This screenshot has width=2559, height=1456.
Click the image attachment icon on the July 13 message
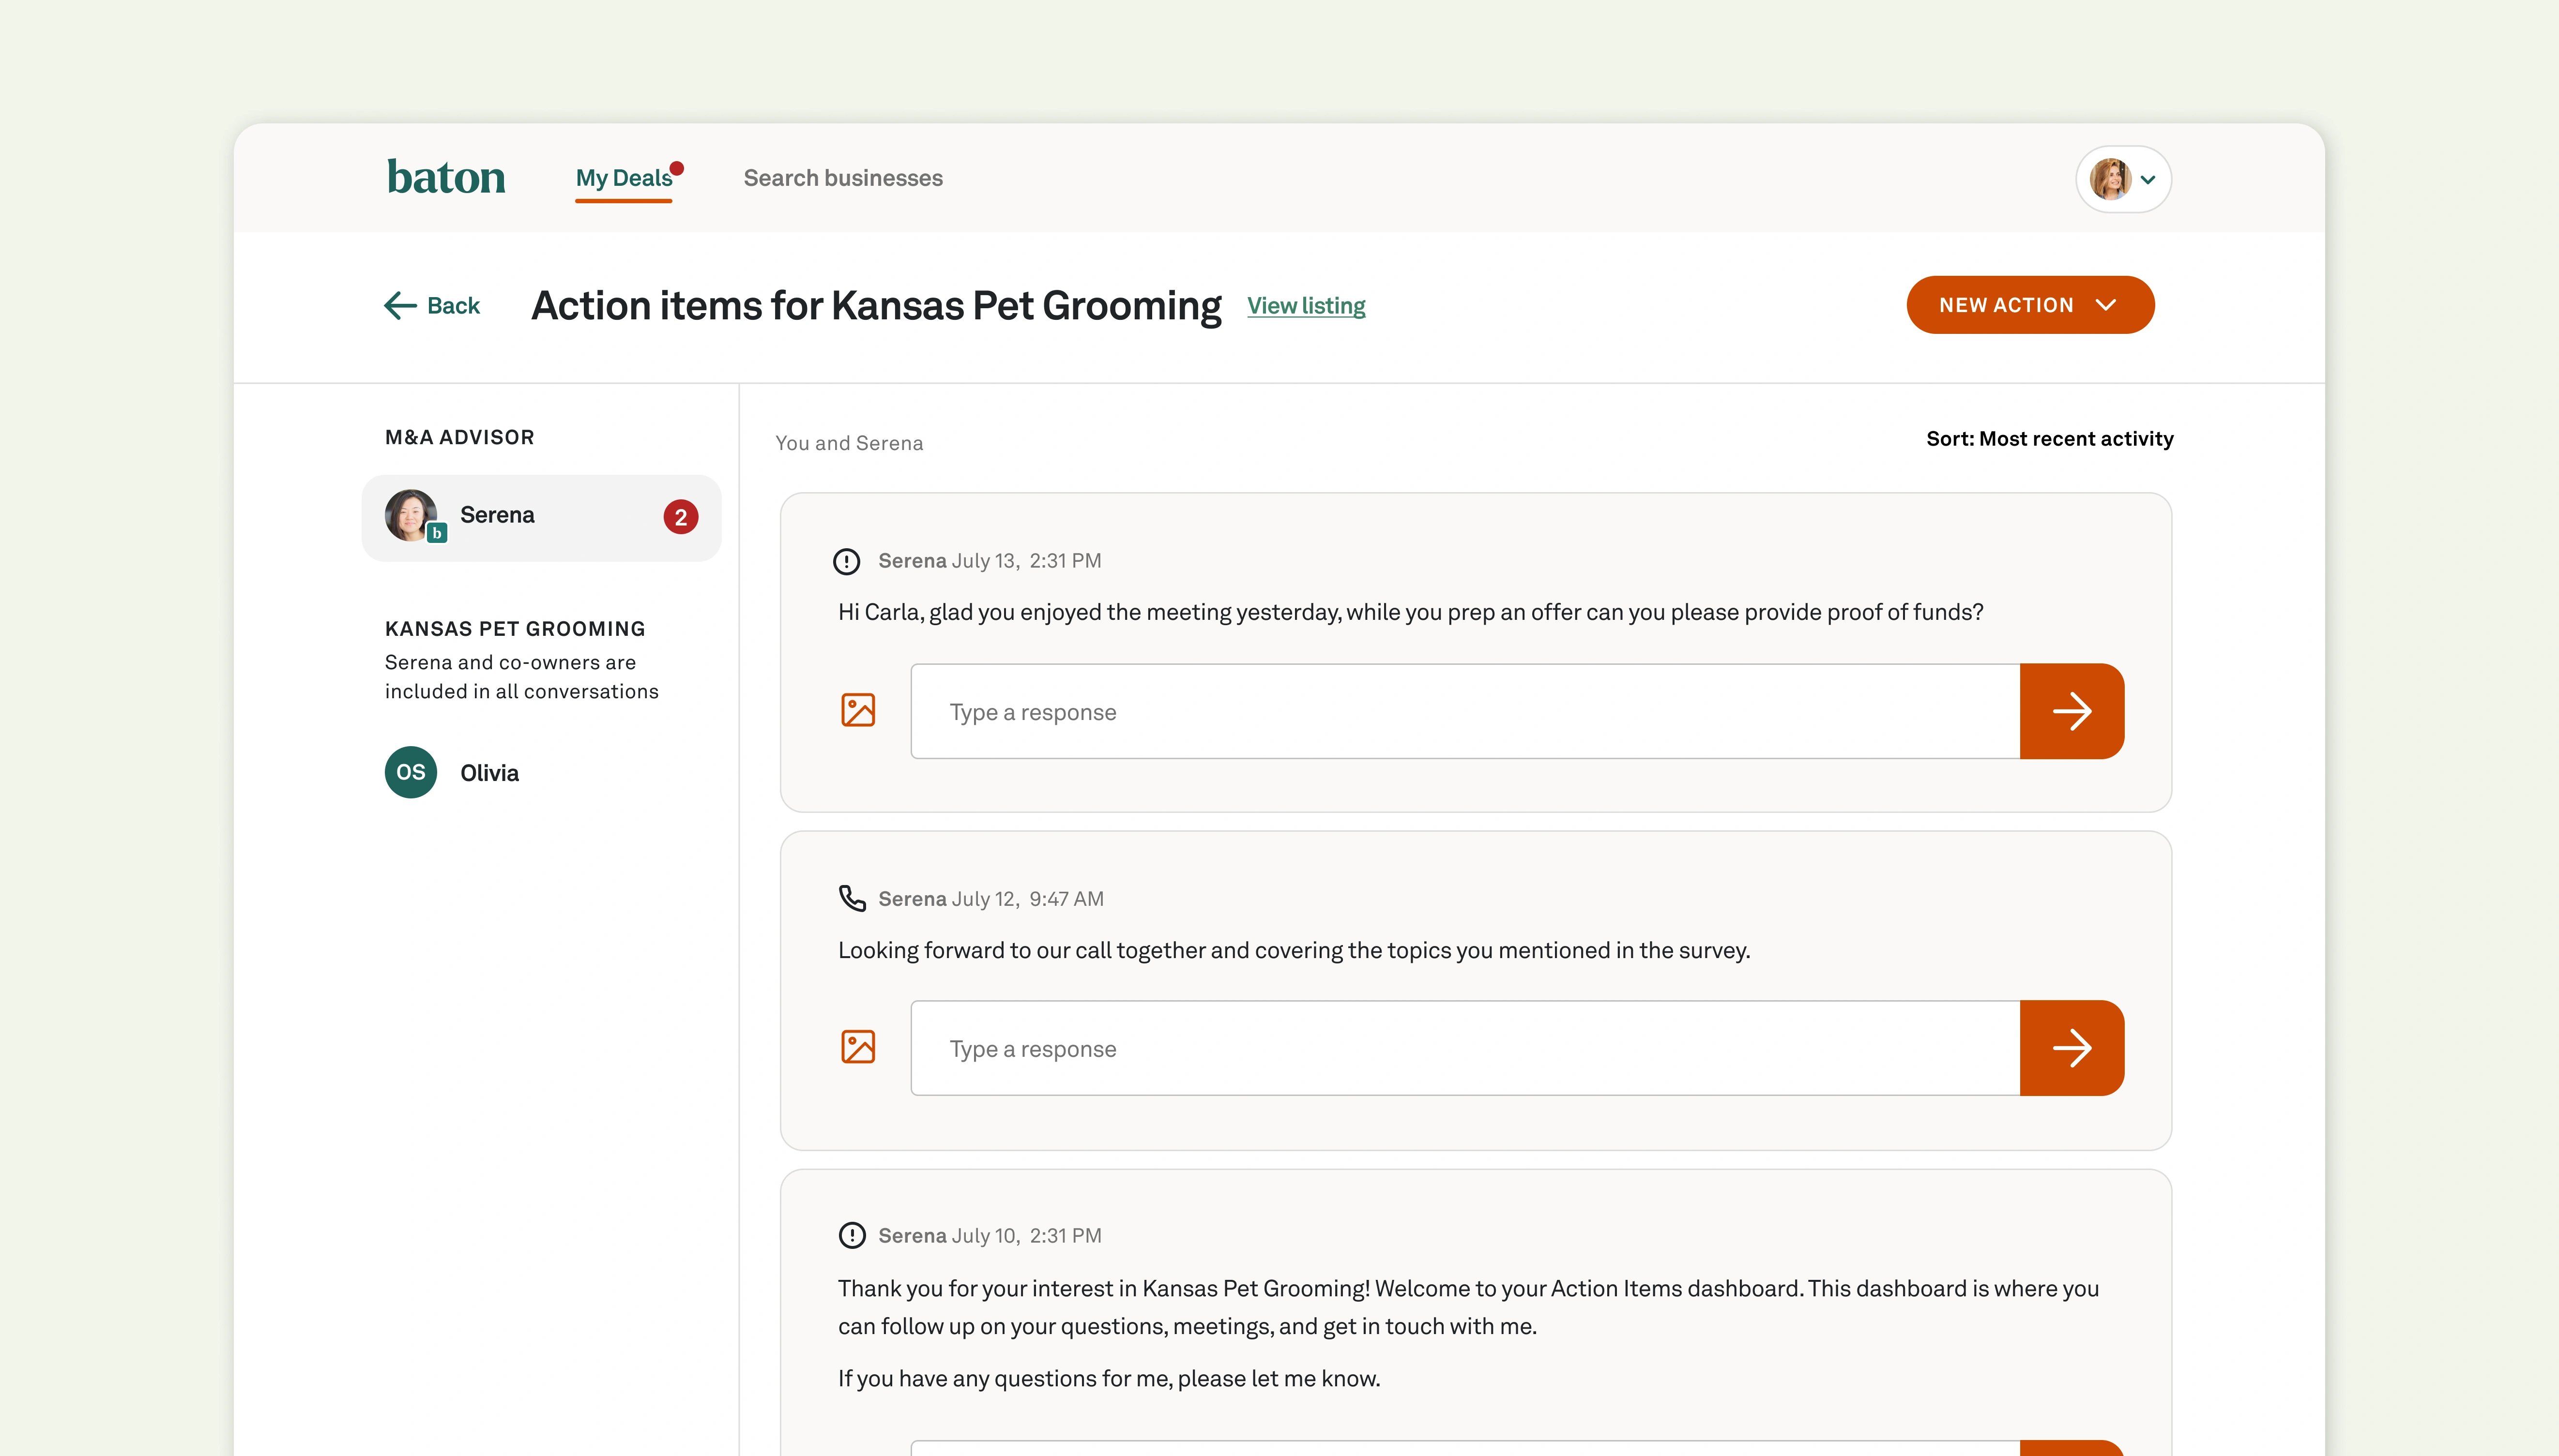point(857,710)
